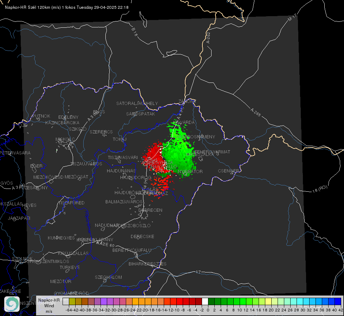Click the DEBRECEN city label
This screenshot has width=344, height=316.
[x=150, y=210]
